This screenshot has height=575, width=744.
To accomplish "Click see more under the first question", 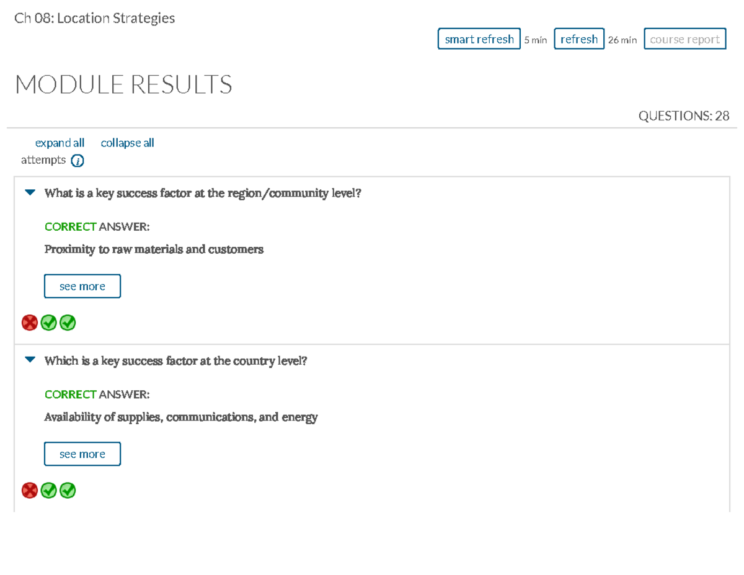I will click(82, 286).
